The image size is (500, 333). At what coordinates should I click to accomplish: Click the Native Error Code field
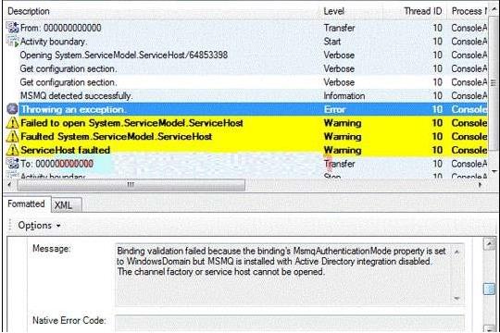pos(290,323)
